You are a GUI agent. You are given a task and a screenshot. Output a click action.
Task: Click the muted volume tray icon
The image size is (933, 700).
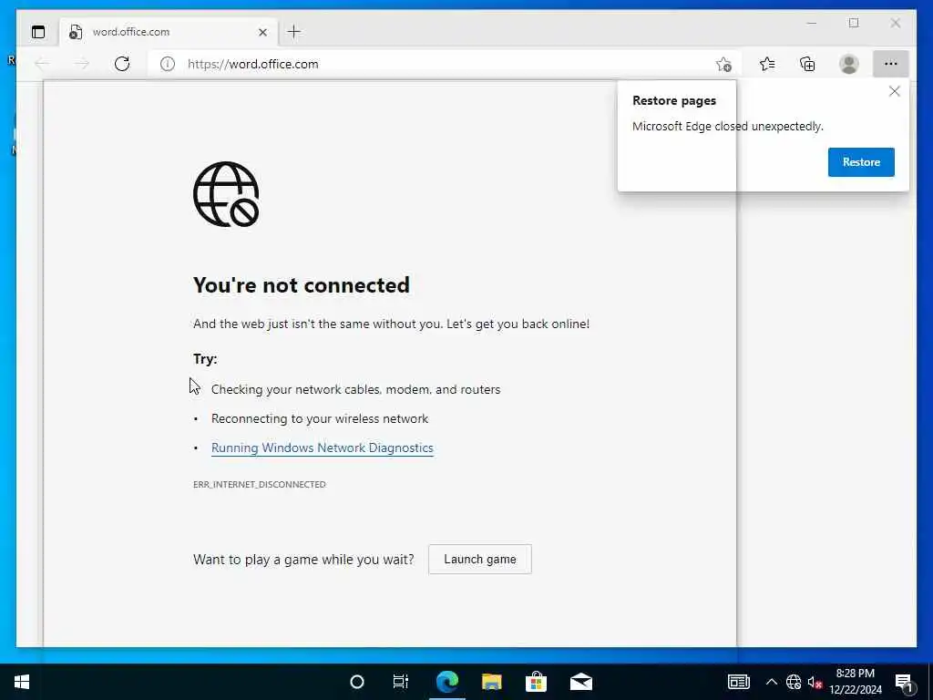pos(815,682)
